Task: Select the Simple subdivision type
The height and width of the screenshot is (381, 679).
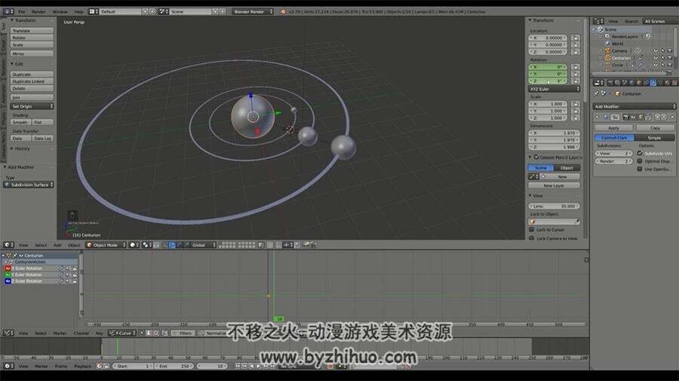Action: point(654,137)
